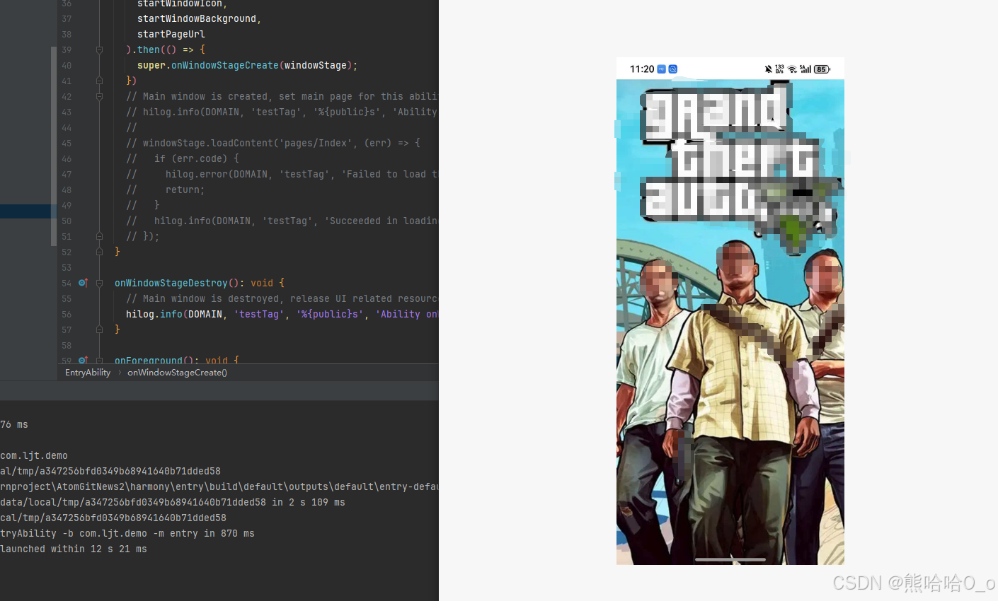The image size is (998, 601).
Task: Click super.onWindowStageCreate(windowStage) code line
Action: [248, 65]
